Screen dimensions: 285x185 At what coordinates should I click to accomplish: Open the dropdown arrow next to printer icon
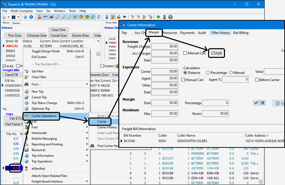8,17
